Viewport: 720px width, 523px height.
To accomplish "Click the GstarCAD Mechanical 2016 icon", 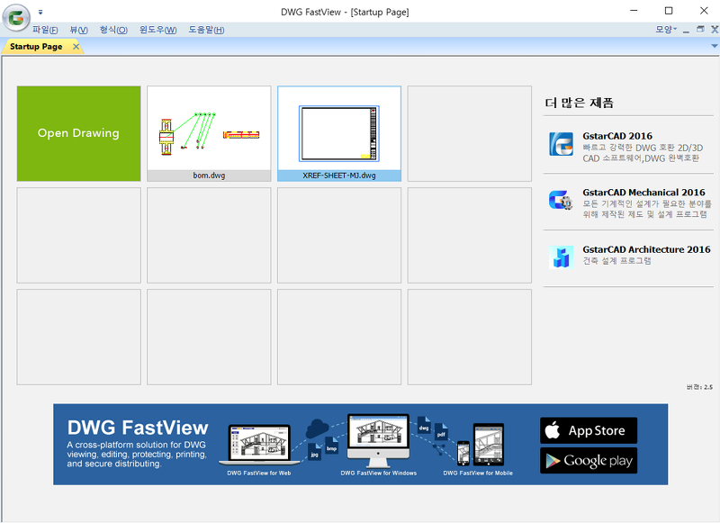I will tap(561, 200).
